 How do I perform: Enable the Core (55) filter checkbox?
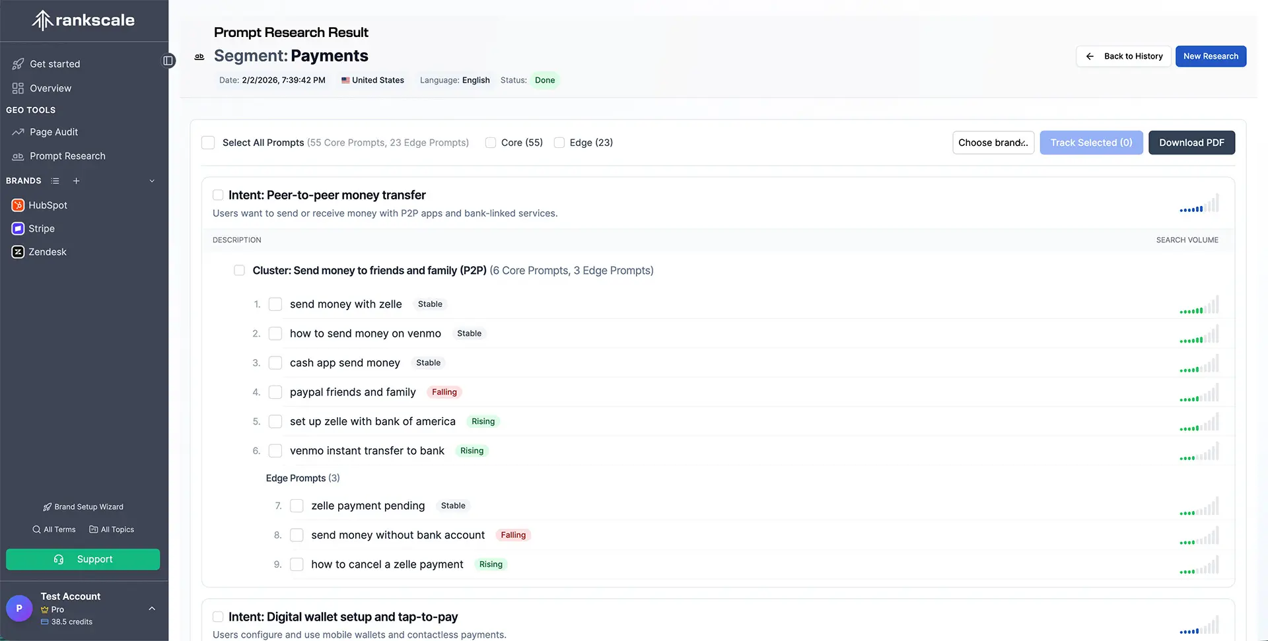[490, 143]
